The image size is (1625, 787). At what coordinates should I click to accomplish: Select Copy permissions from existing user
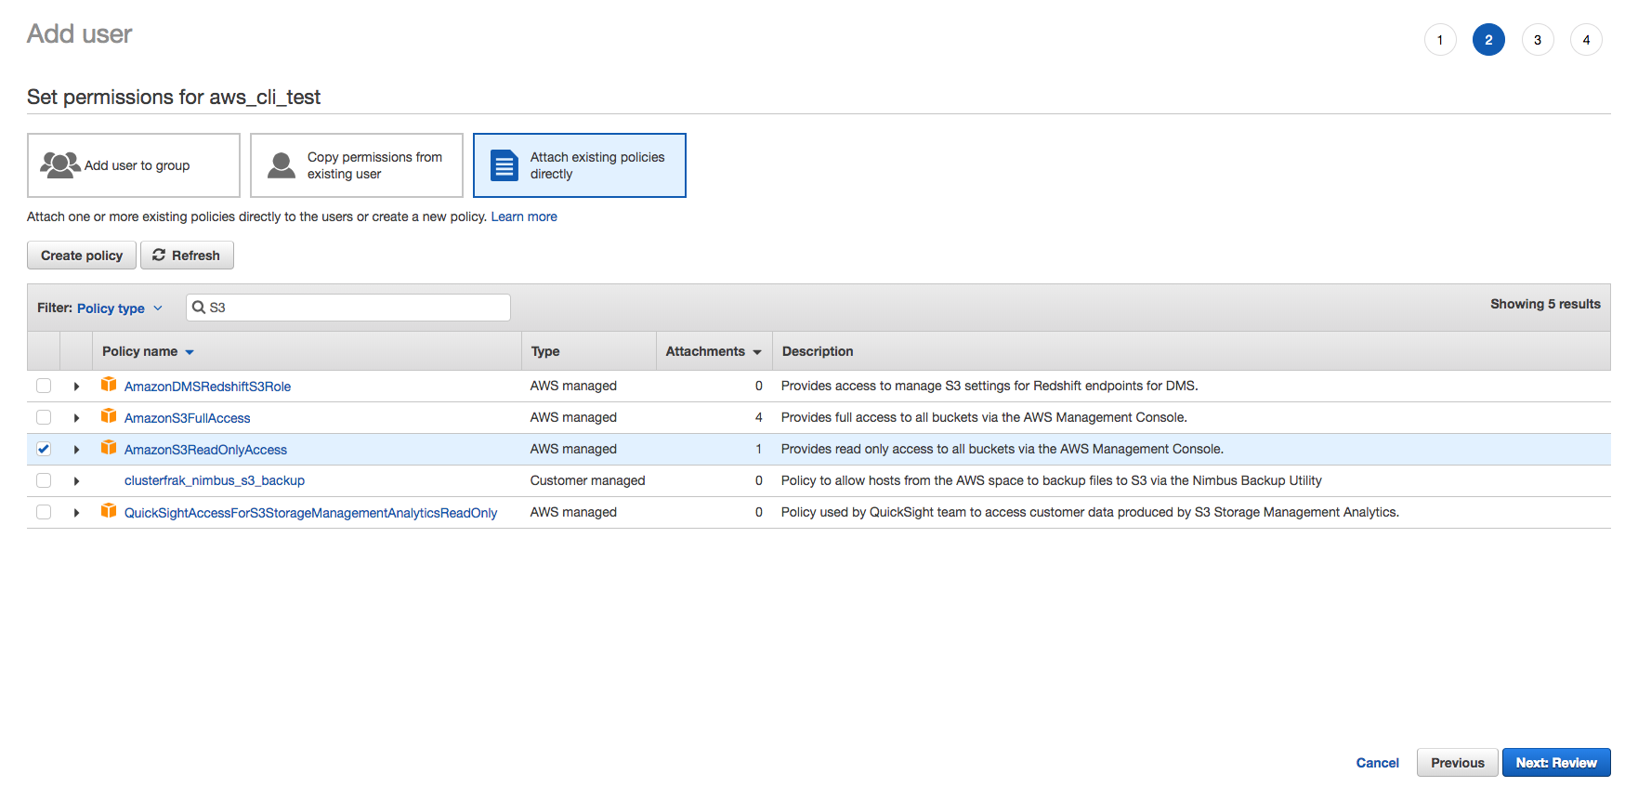(x=357, y=165)
